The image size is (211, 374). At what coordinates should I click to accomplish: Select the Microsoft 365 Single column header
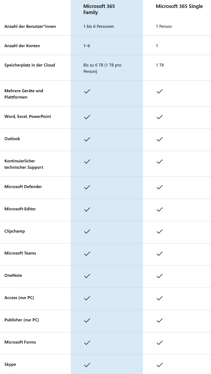[179, 6]
